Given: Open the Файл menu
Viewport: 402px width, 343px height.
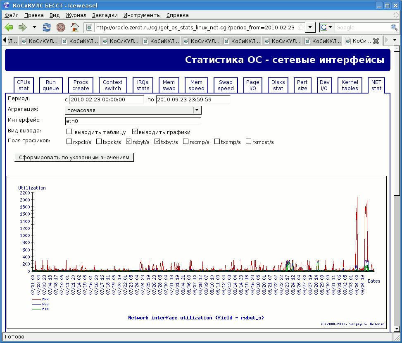Looking at the screenshot, I should coord(12,15).
